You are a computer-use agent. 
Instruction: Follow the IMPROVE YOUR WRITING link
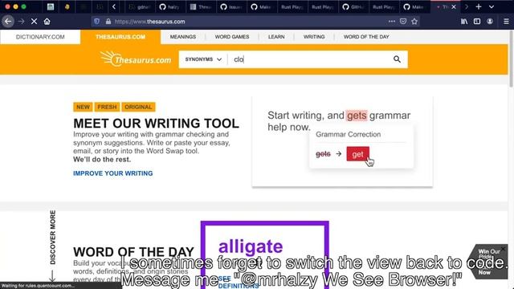[112, 173]
